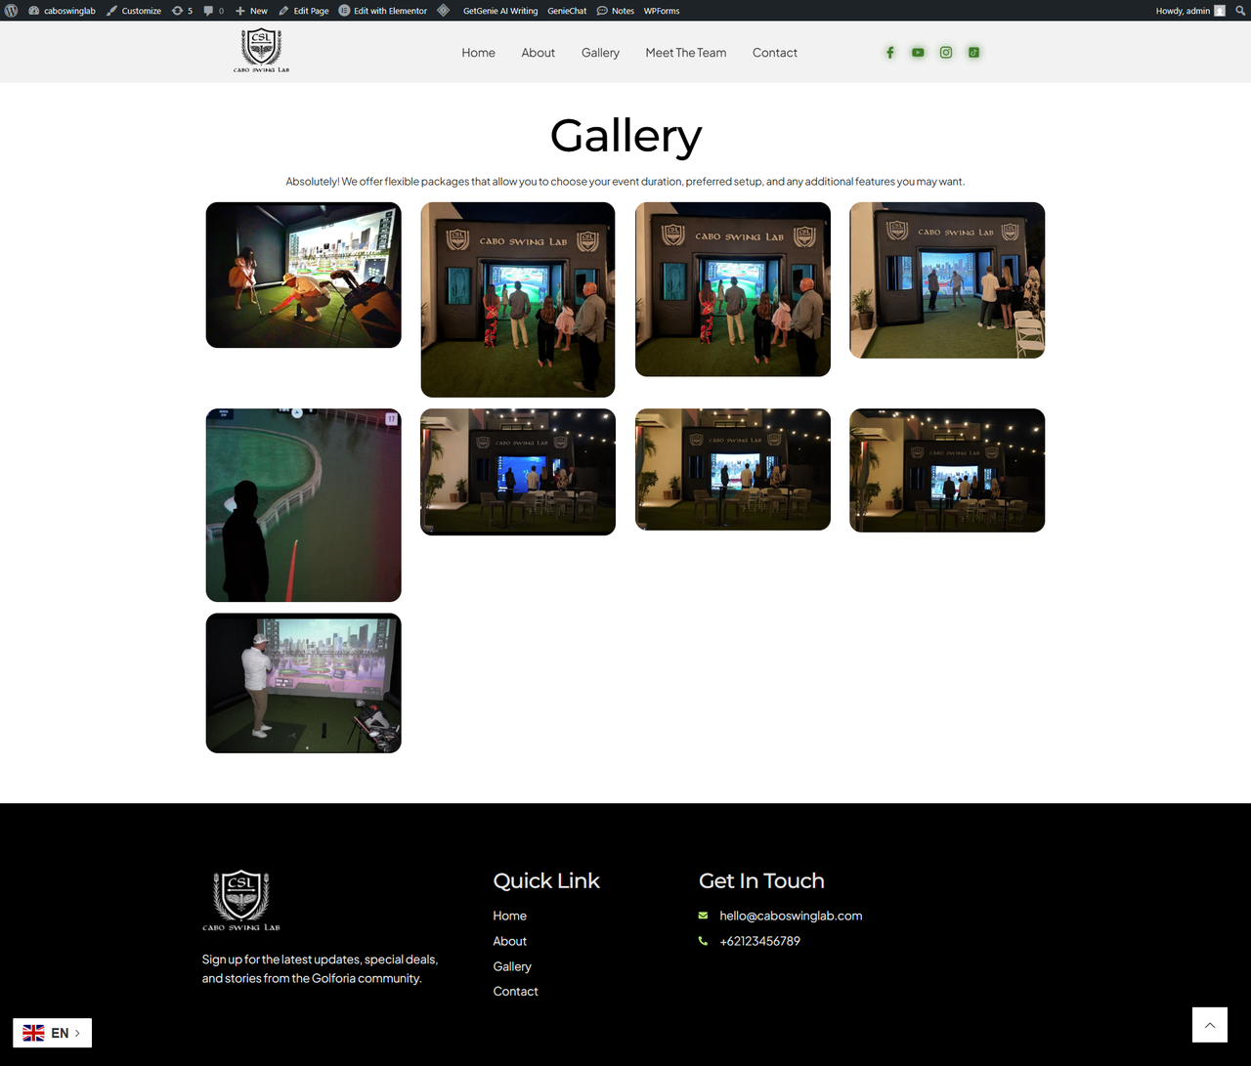Open the New content menu in admin bar

pos(250,11)
